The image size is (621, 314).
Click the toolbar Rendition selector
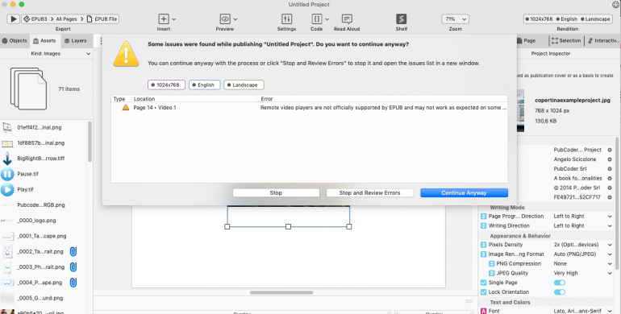click(568, 19)
